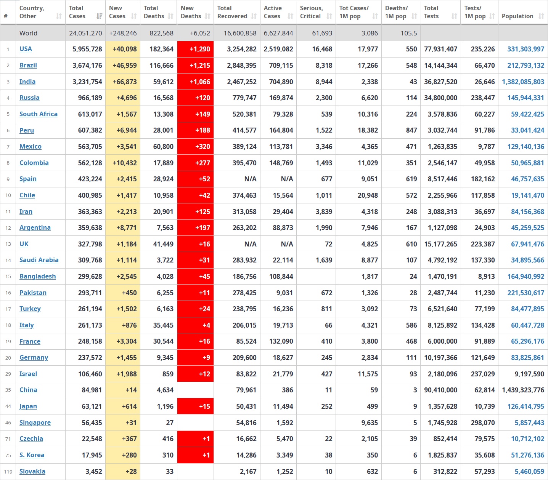Click Serious, Critical sort arrows

(x=329, y=16)
